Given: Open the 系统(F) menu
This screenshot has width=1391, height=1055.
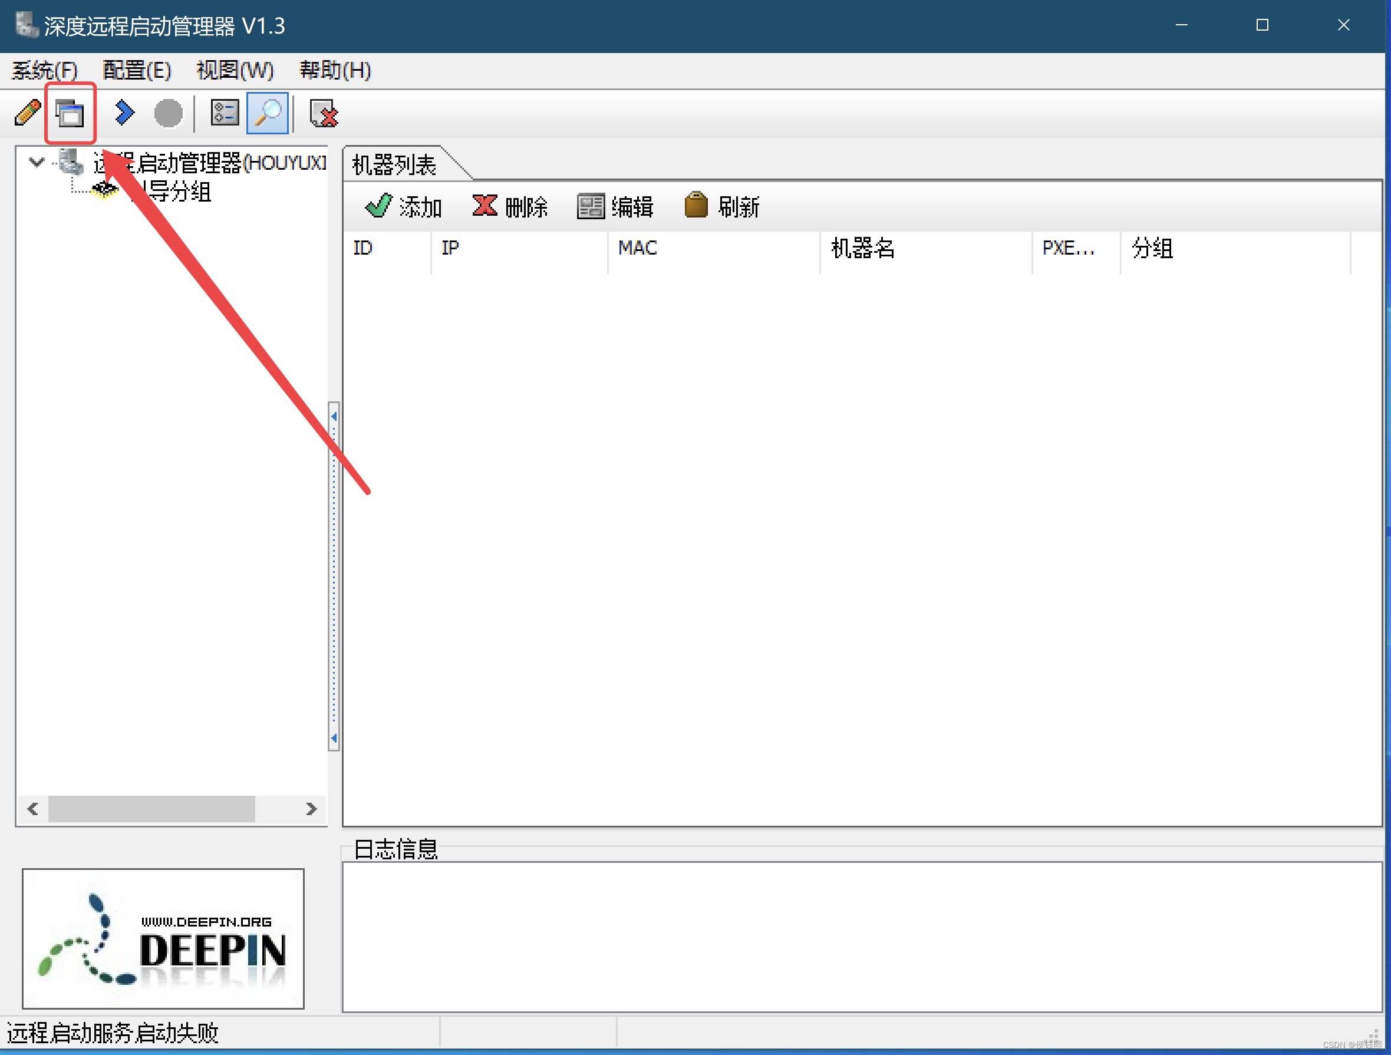Looking at the screenshot, I should click(44, 70).
